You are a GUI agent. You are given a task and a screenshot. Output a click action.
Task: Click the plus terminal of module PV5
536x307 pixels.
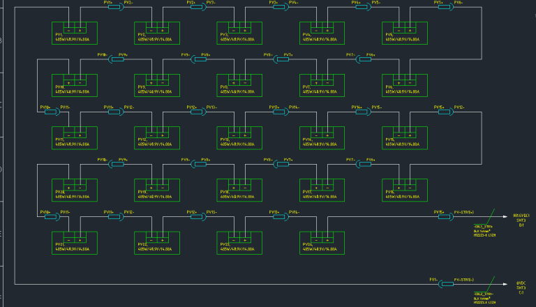pos(410,31)
